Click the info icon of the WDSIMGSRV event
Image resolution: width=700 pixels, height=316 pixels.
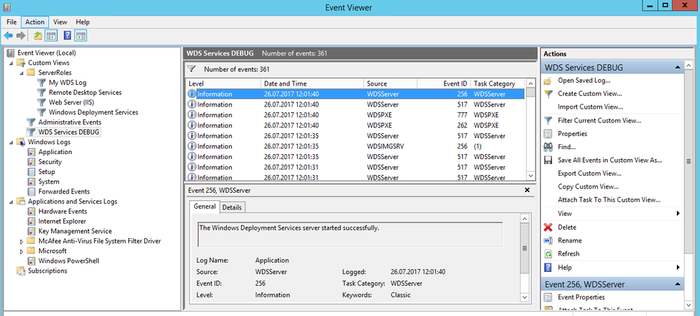(x=192, y=146)
